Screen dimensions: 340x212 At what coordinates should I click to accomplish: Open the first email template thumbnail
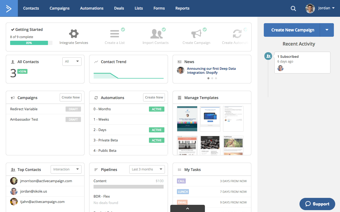click(187, 119)
